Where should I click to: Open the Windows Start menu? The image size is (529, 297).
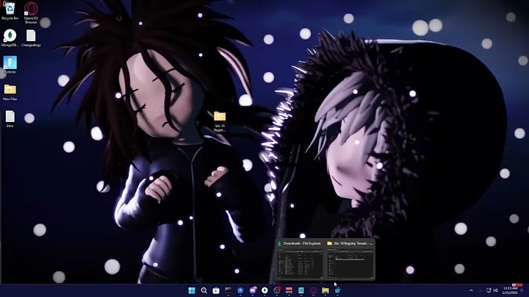coord(192,290)
